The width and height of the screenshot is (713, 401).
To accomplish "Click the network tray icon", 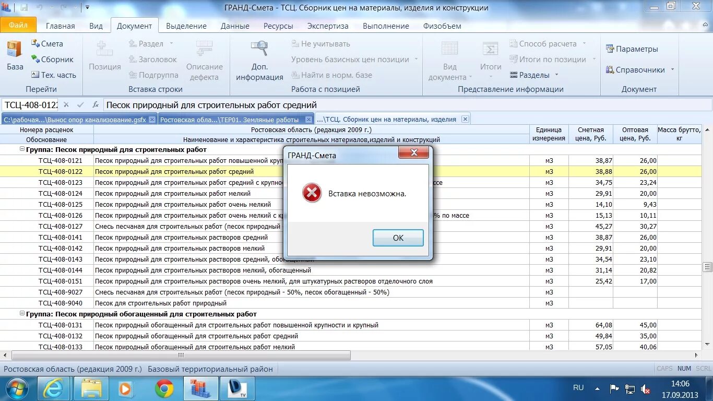I will [630, 389].
